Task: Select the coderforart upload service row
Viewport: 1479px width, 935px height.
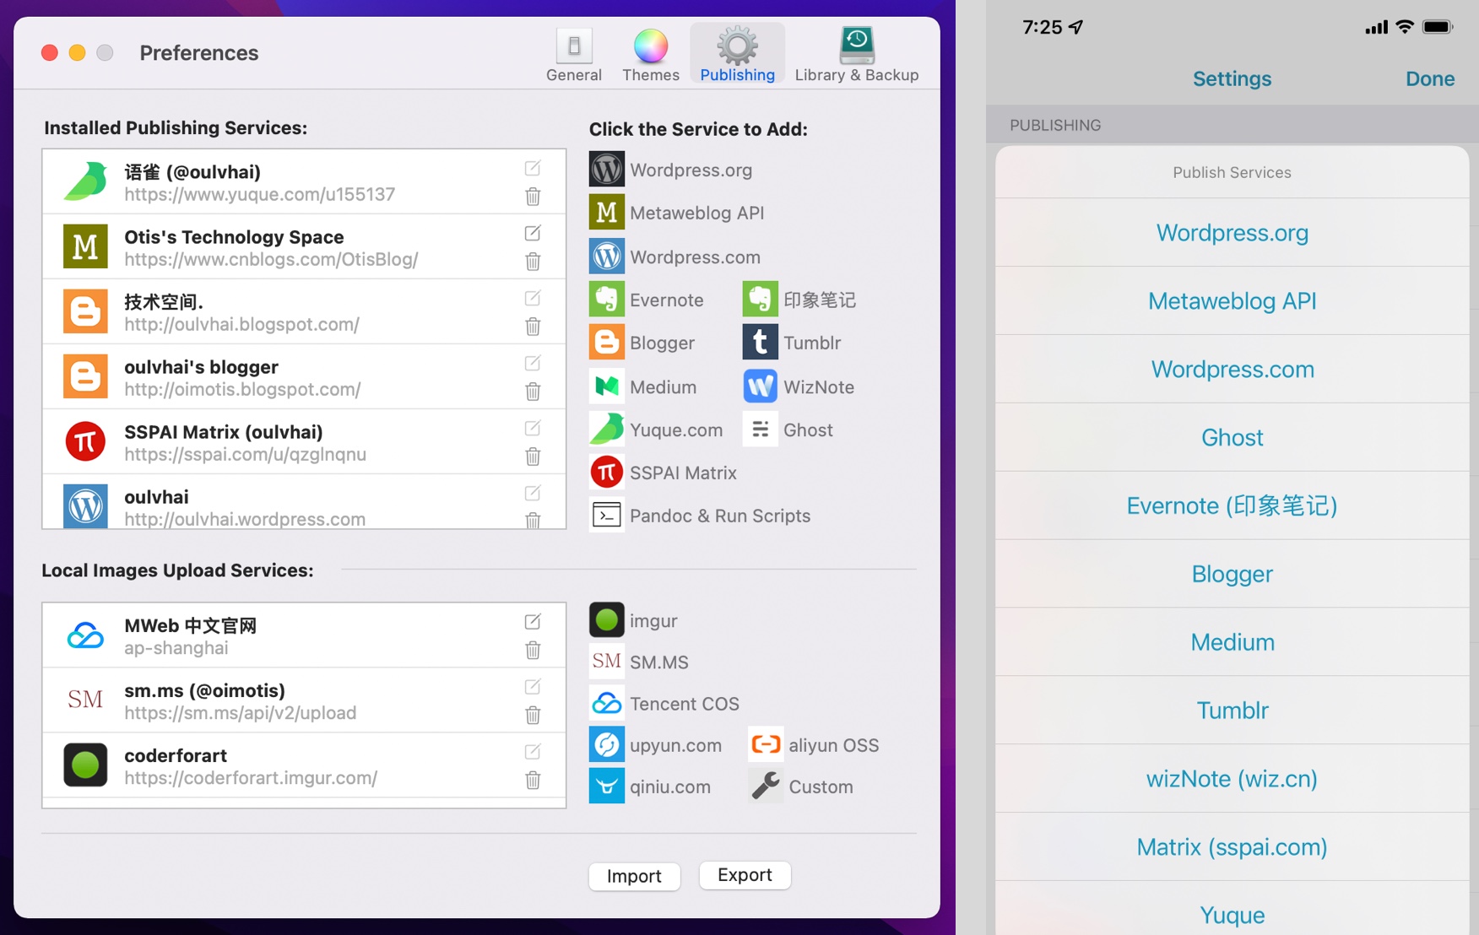Action: [x=304, y=765]
